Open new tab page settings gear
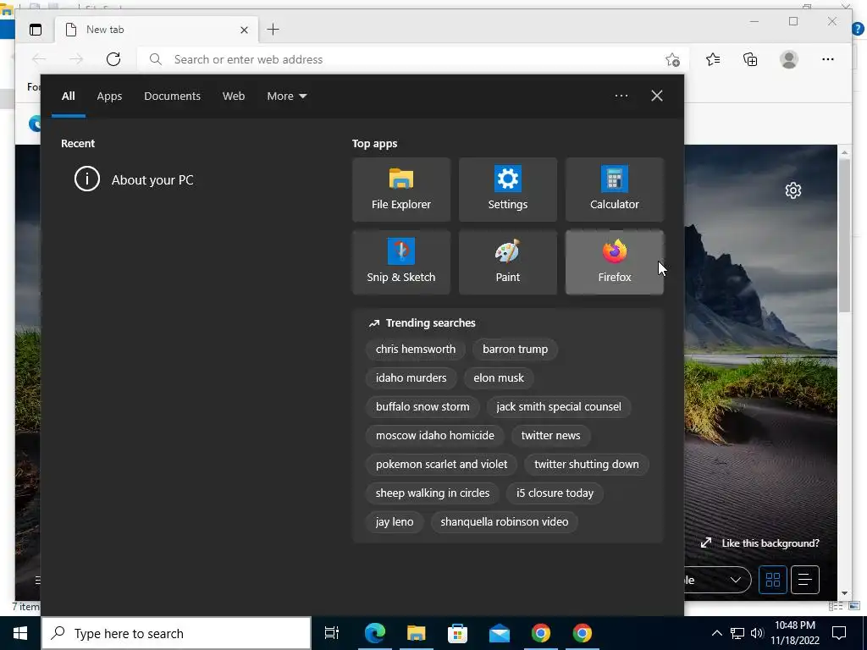 point(793,190)
